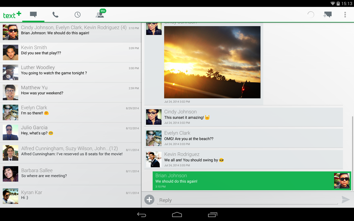The height and width of the screenshot is (221, 354).
Task: Tap the 8/29/2014 date on Evelyn Clark
Action: click(132, 108)
